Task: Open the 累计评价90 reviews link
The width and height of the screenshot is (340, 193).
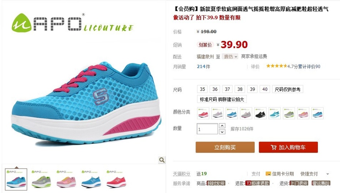Action: coord(309,67)
